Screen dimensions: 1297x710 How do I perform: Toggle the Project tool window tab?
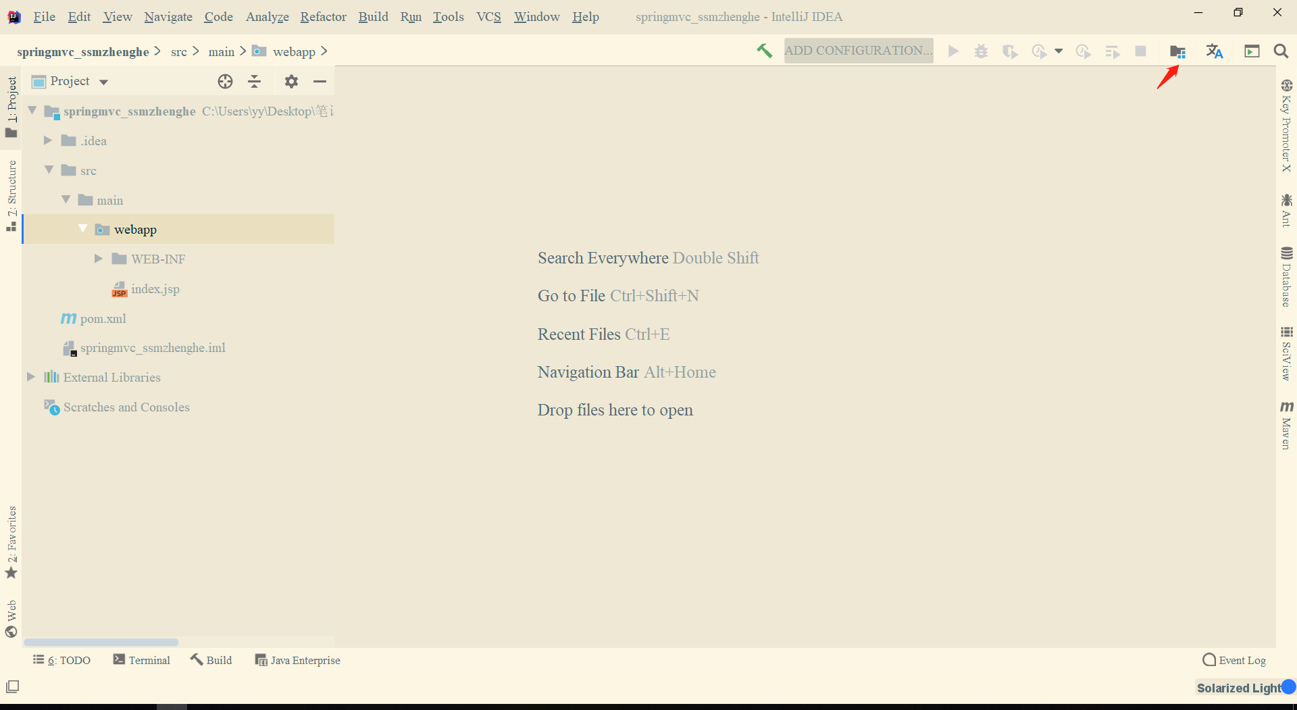click(11, 107)
